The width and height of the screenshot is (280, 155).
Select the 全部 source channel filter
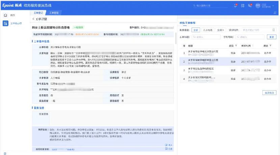(196, 30)
